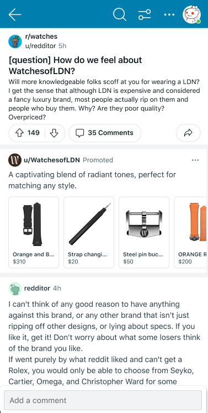Open the WatchesofLDN brand logo avatar
Screen dimensions: 208x413
(x=15, y=160)
